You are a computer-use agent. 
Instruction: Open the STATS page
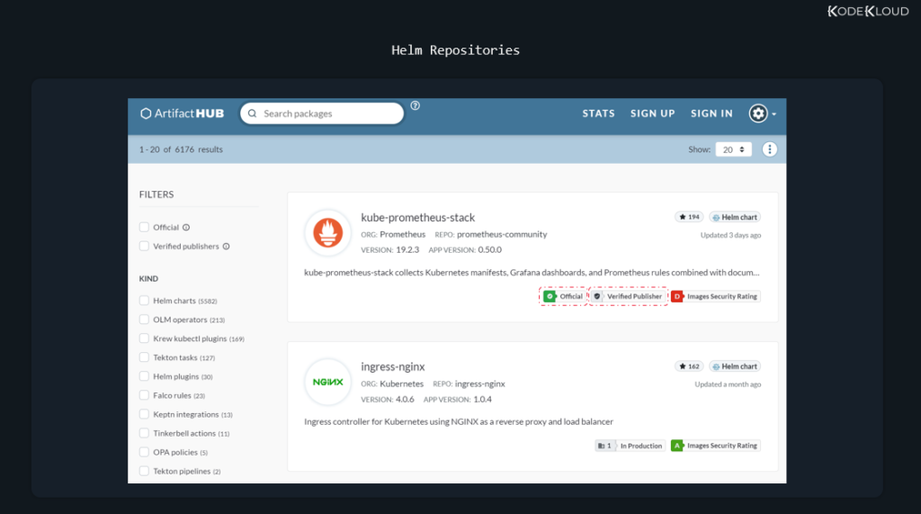click(598, 113)
